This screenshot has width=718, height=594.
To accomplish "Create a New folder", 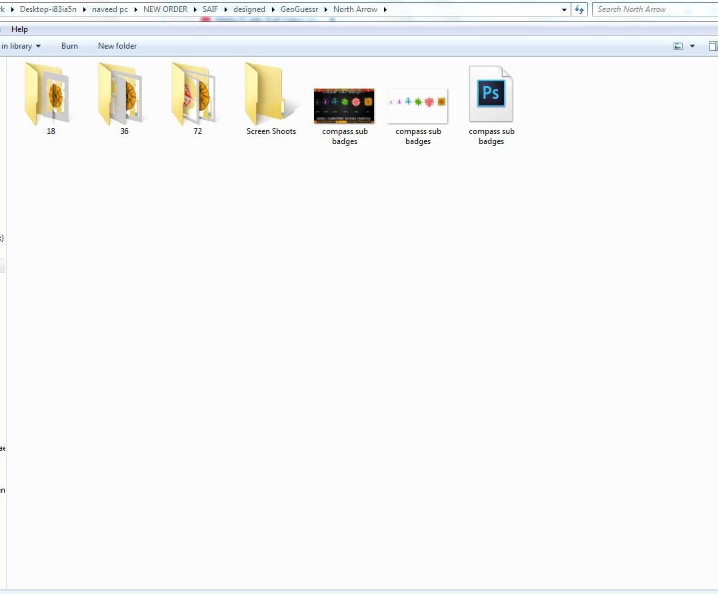I will pos(117,46).
